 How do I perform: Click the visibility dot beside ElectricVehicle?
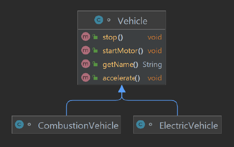click(150, 124)
